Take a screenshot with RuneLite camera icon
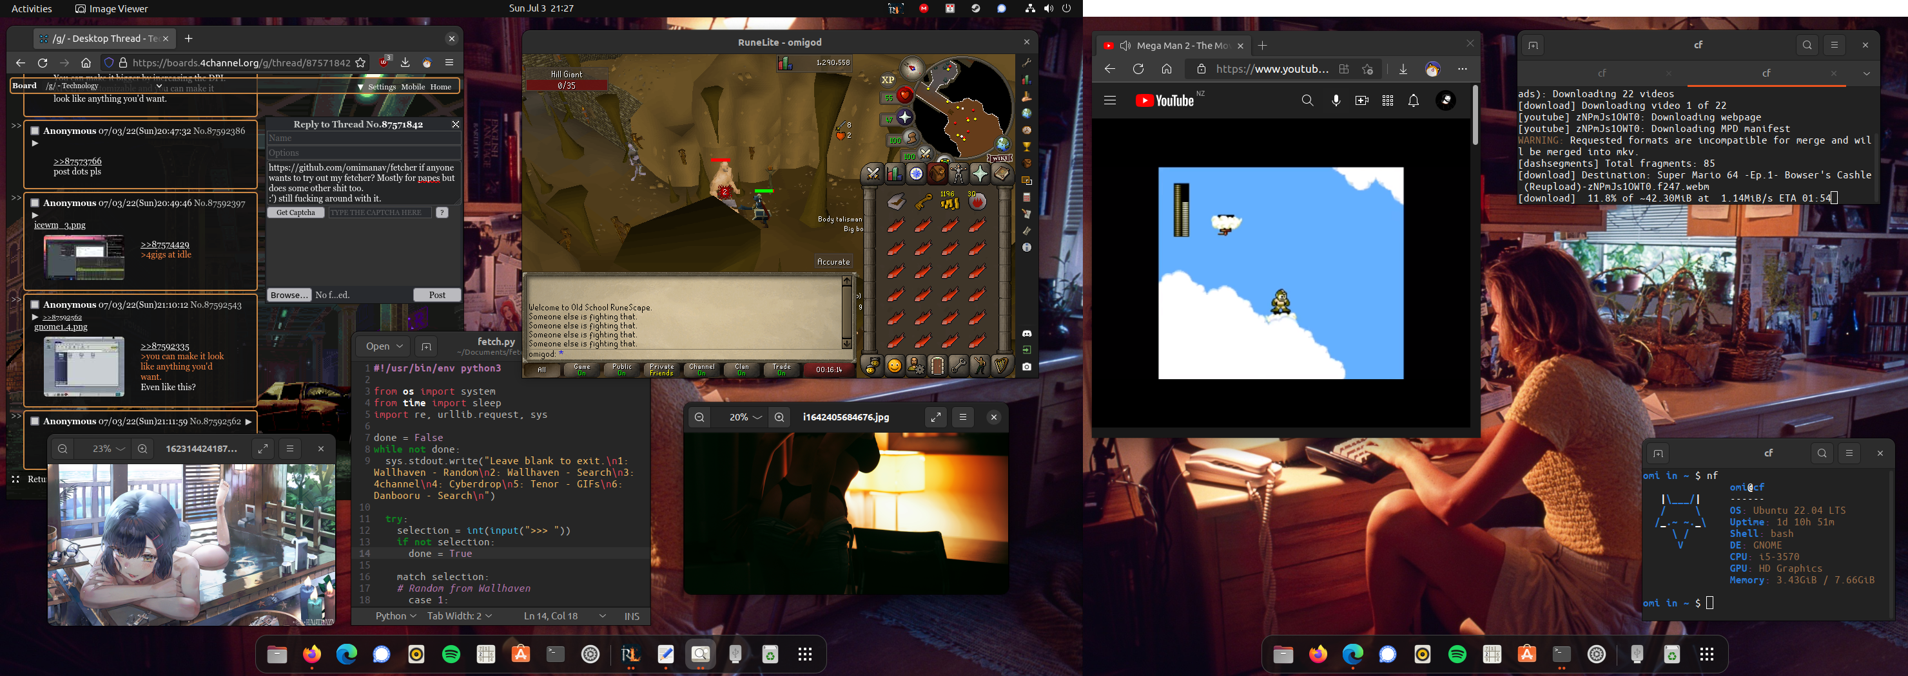Screen dimensions: 1908x676 click(x=1027, y=366)
